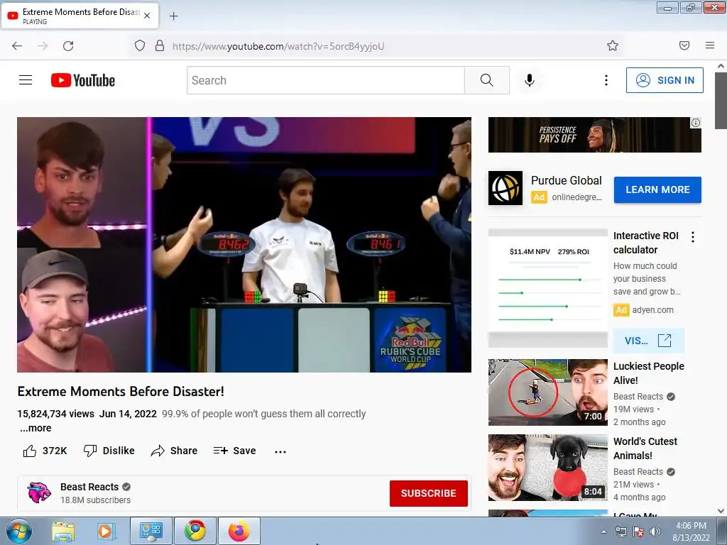
Task: Open Beast Reacts channel avatar
Action: pos(39,492)
